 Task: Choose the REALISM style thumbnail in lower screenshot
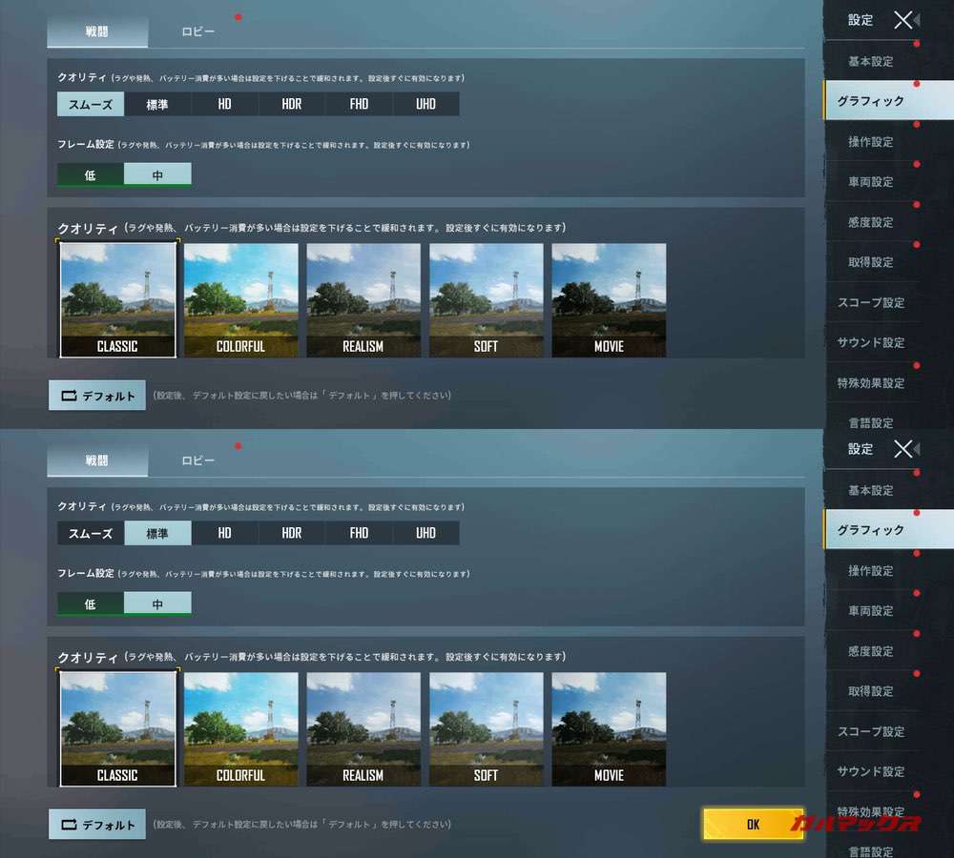363,729
